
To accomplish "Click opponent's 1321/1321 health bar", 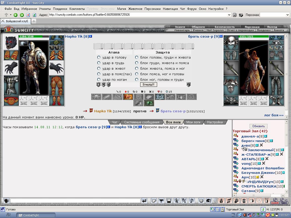I will (254, 36).
